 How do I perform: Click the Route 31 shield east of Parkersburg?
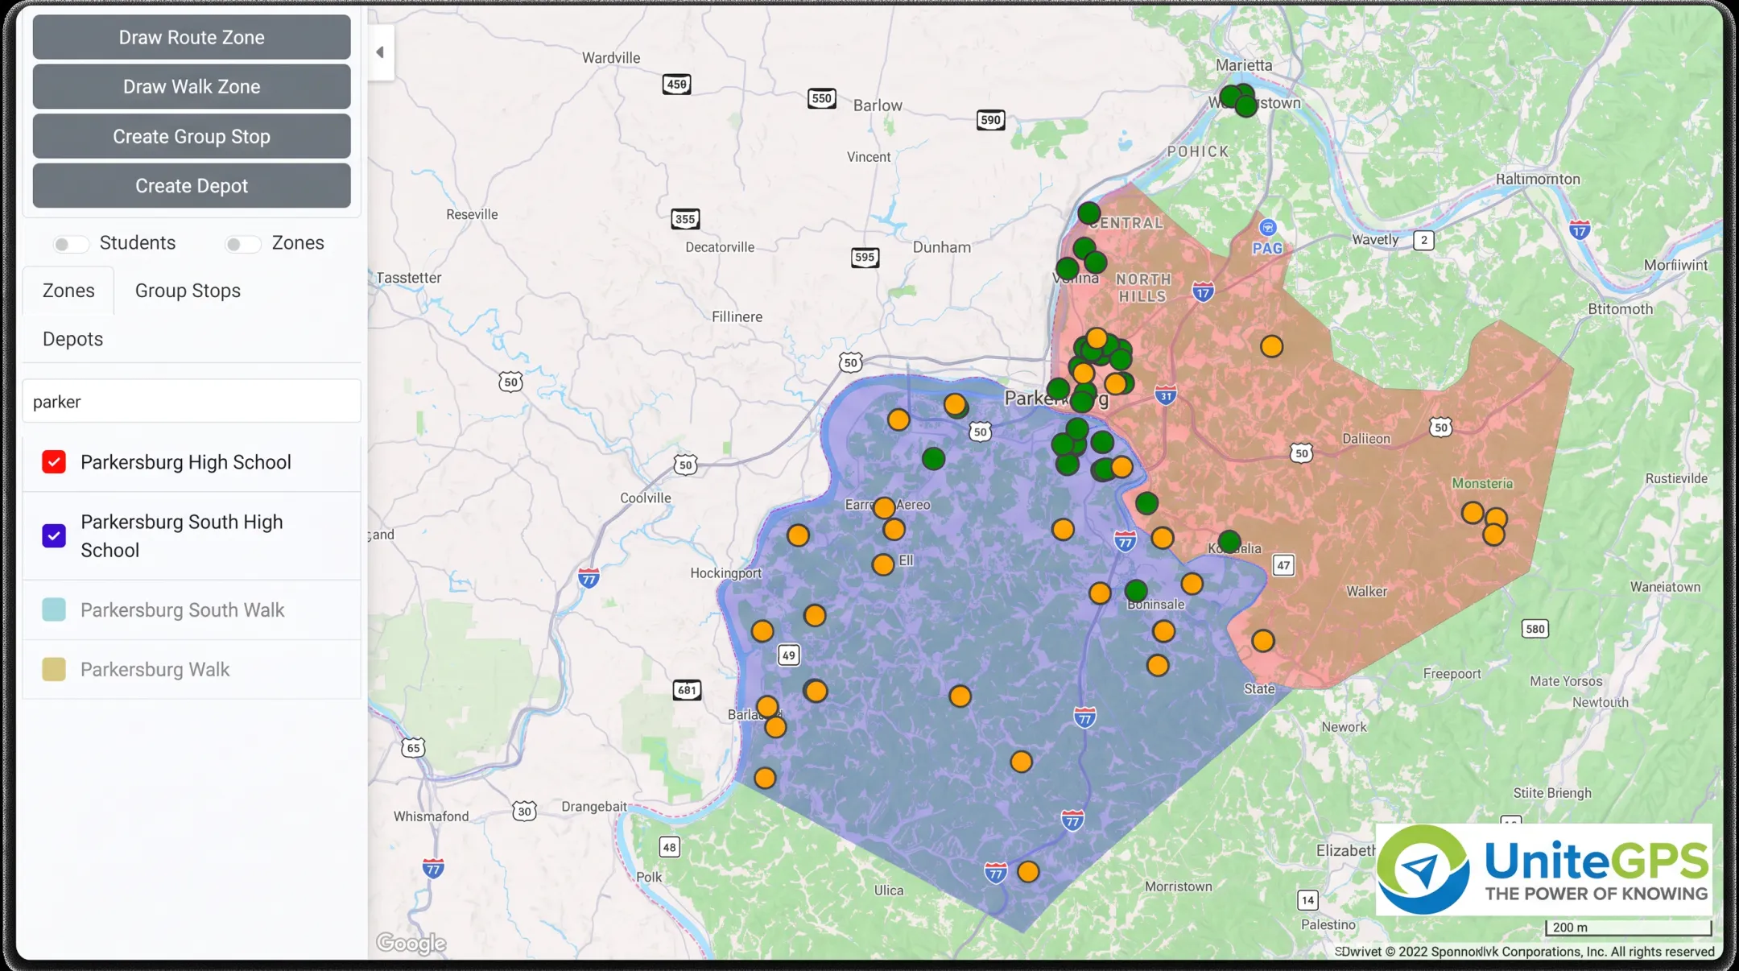1166,395
